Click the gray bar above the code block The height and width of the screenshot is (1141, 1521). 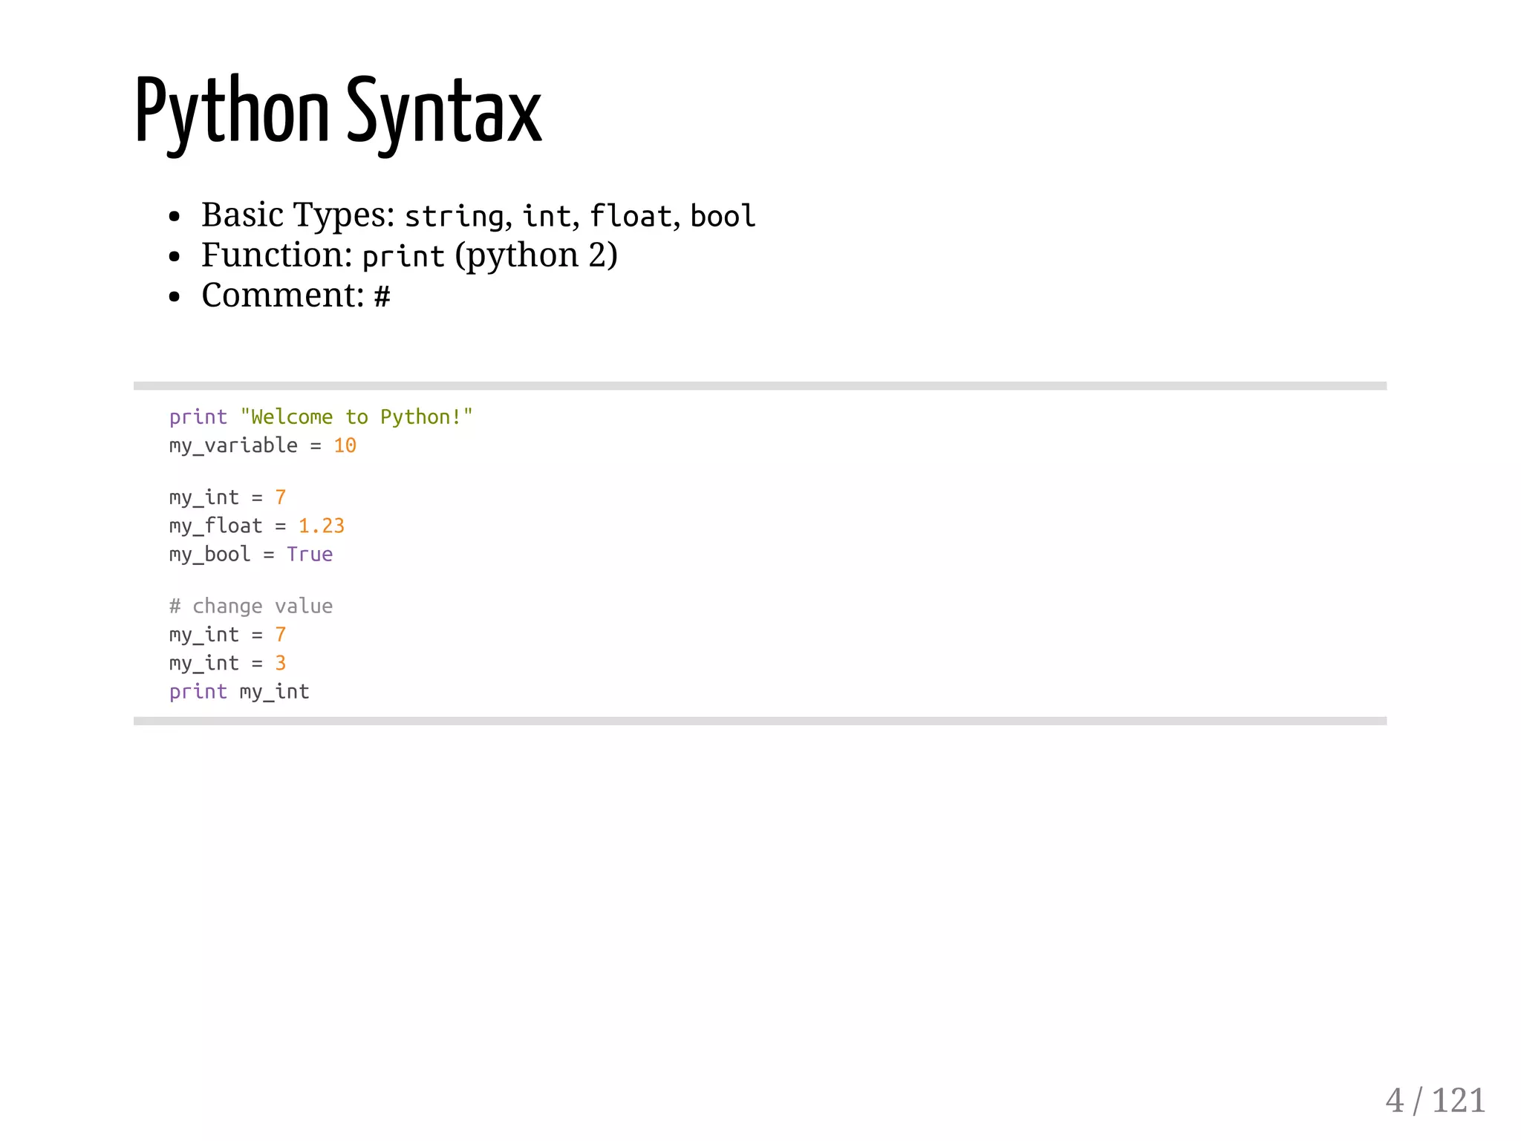[759, 386]
